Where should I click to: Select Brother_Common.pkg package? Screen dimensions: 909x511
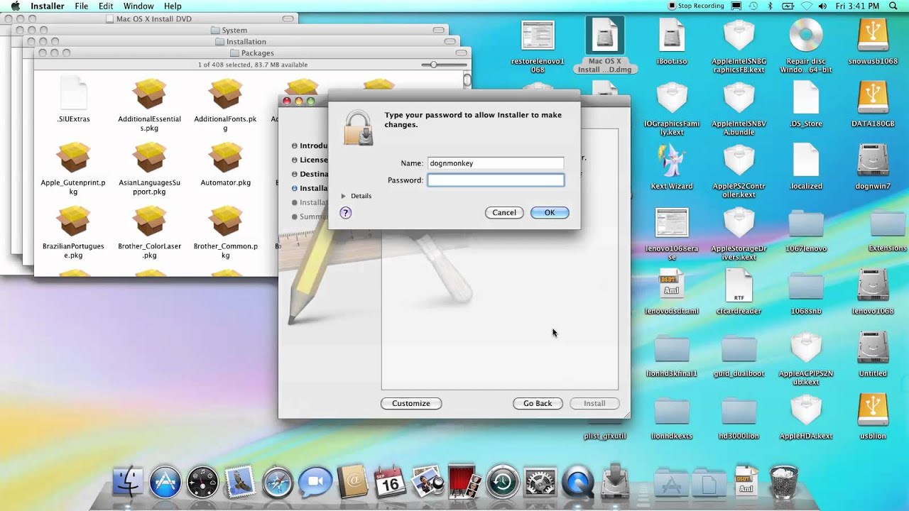coord(225,222)
